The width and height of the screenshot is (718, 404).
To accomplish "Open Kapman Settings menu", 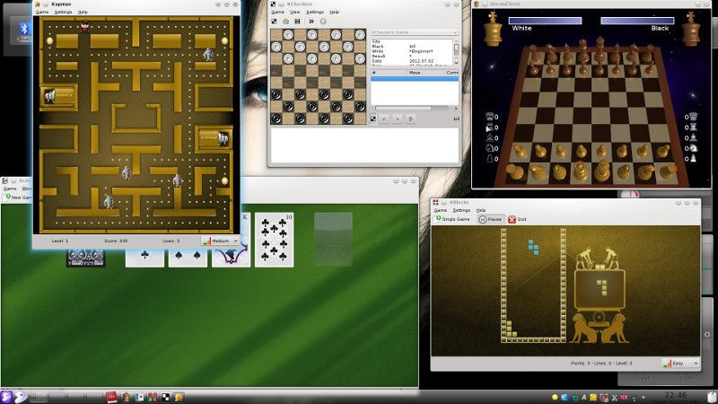I will (63, 12).
